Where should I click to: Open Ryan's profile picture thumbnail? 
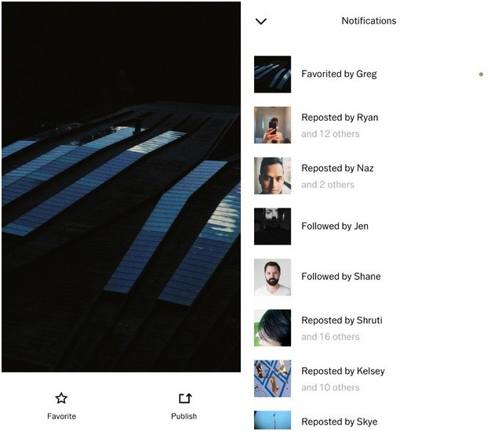click(x=272, y=125)
